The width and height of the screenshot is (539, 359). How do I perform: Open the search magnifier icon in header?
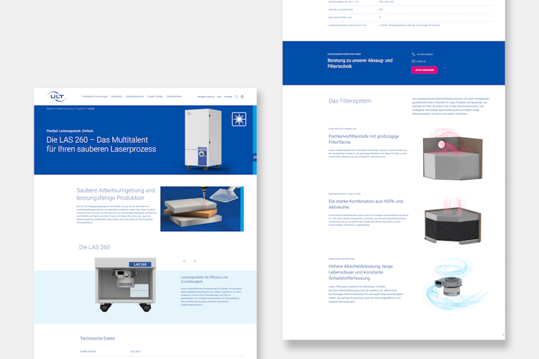point(236,96)
